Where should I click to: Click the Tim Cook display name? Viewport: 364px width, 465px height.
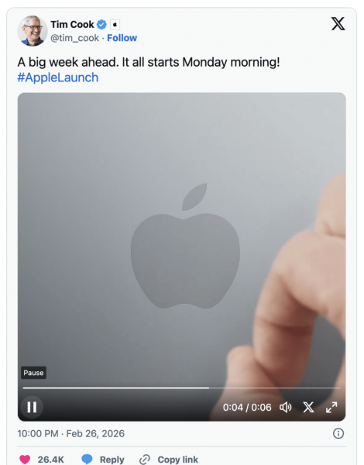pos(72,24)
